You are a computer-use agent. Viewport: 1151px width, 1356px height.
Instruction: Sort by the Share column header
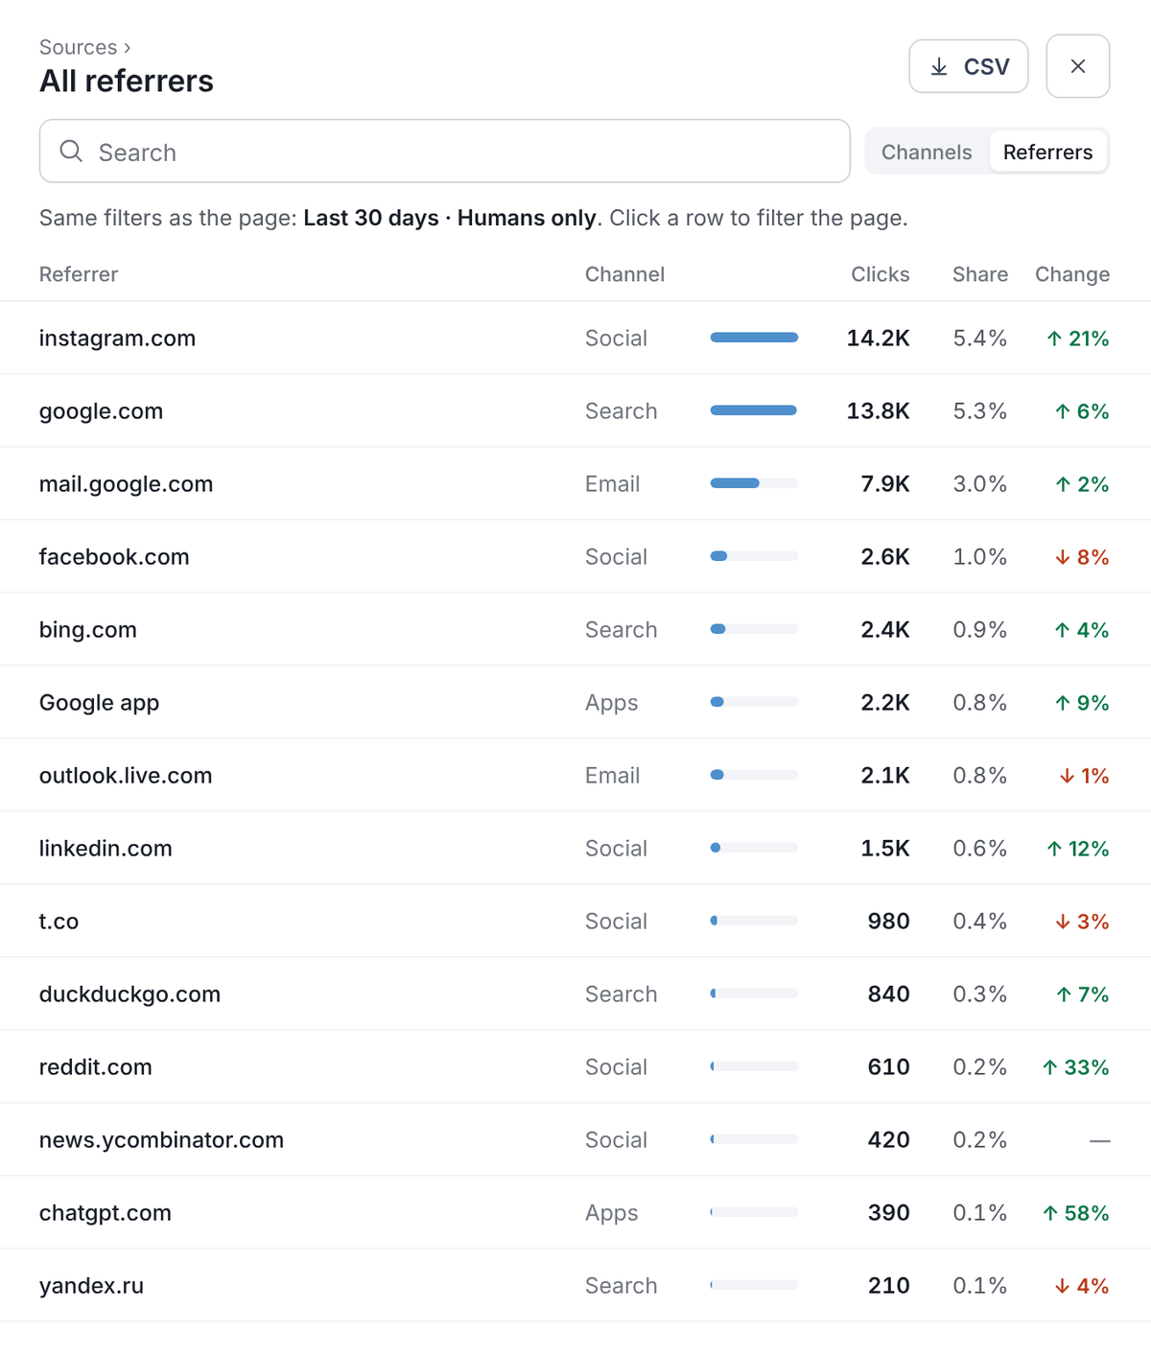[x=979, y=274]
